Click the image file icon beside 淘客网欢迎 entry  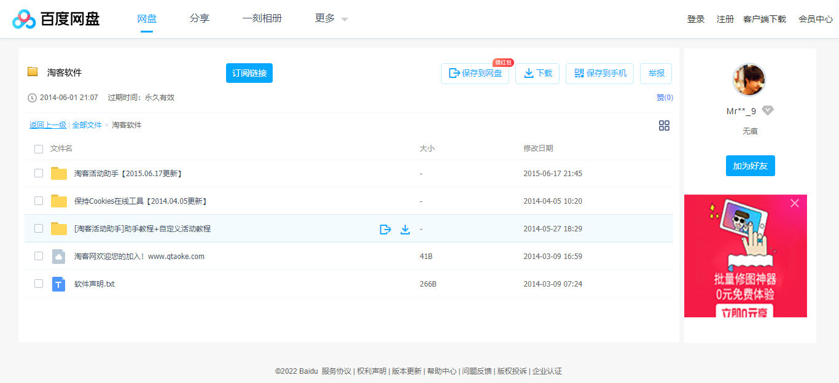[x=58, y=256]
